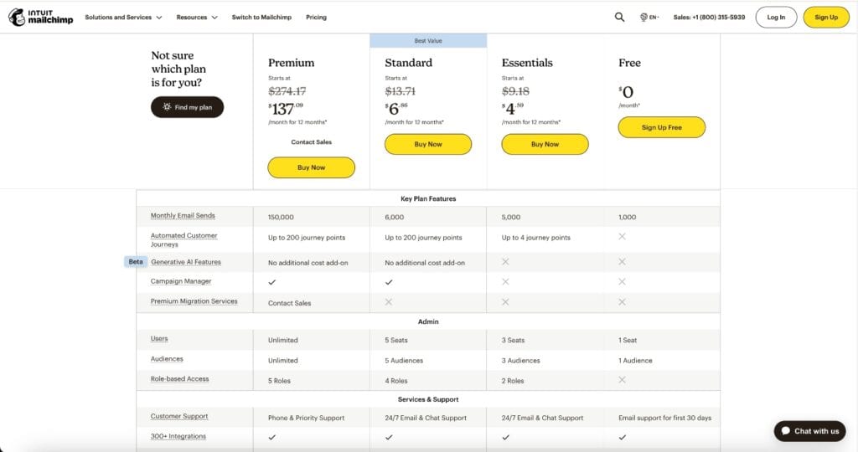This screenshot has width=858, height=452.
Task: Click the Role-based Access link
Action: coord(180,378)
